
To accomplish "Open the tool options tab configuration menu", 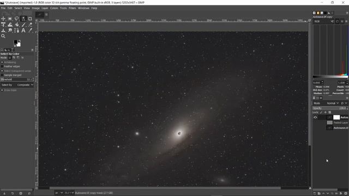I will coord(32,50).
